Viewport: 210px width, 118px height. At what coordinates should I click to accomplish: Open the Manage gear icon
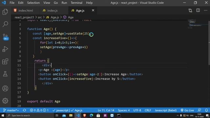pyautogui.click(x=5, y=101)
